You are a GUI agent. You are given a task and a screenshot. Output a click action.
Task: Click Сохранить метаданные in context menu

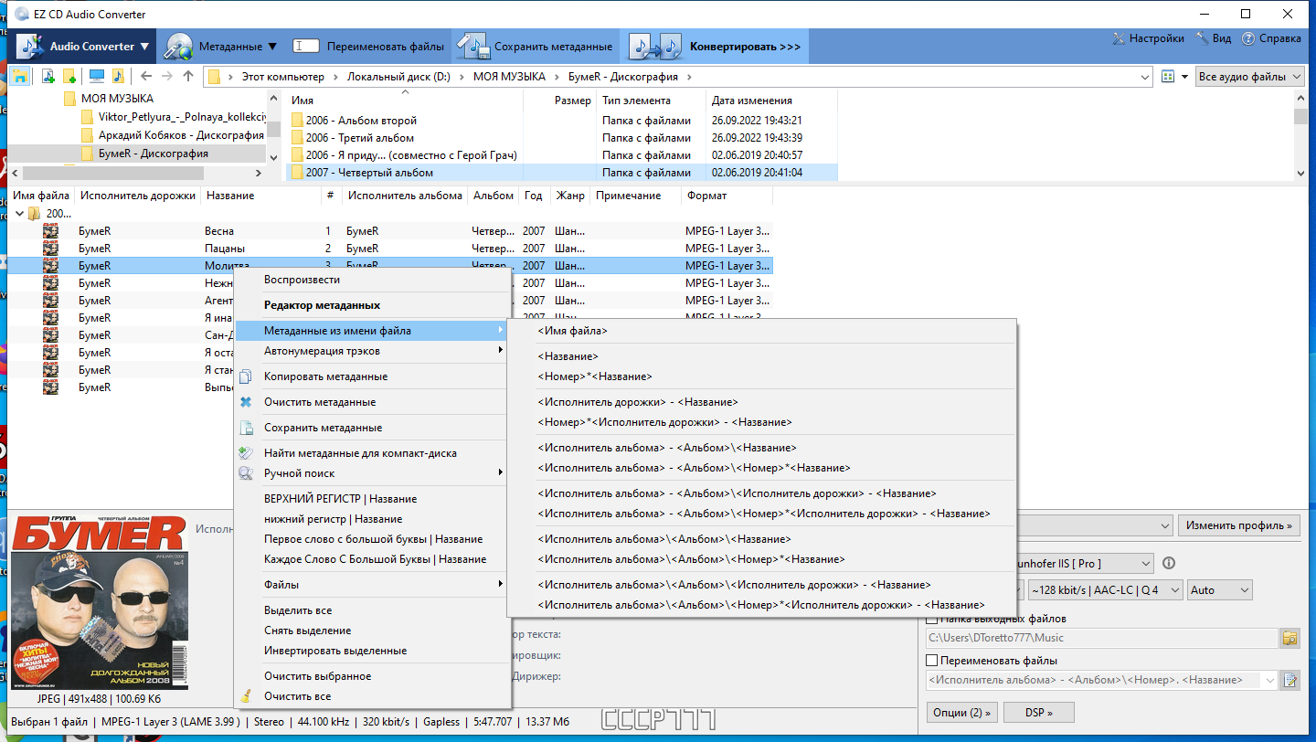(x=372, y=428)
